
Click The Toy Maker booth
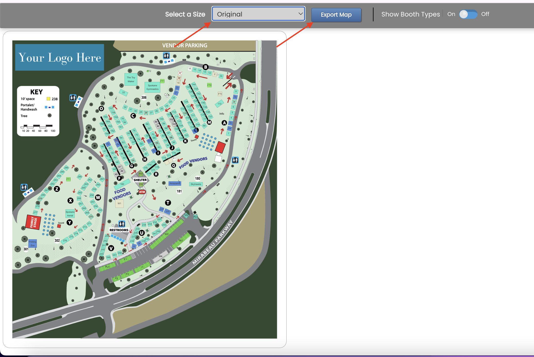point(131,79)
